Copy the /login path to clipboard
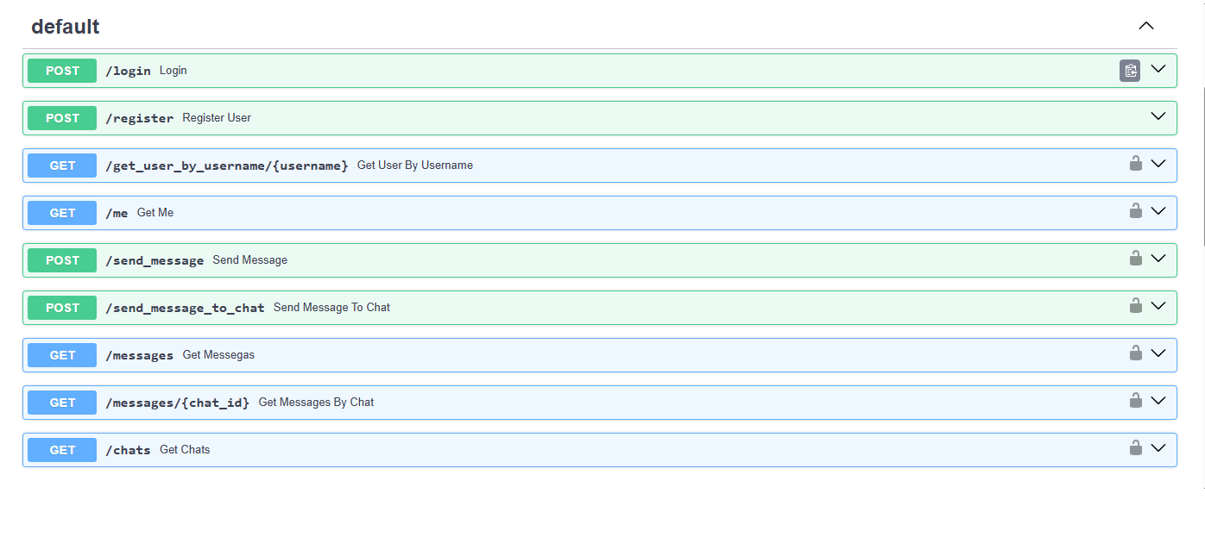Viewport: 1205px width, 556px height. tap(1130, 71)
